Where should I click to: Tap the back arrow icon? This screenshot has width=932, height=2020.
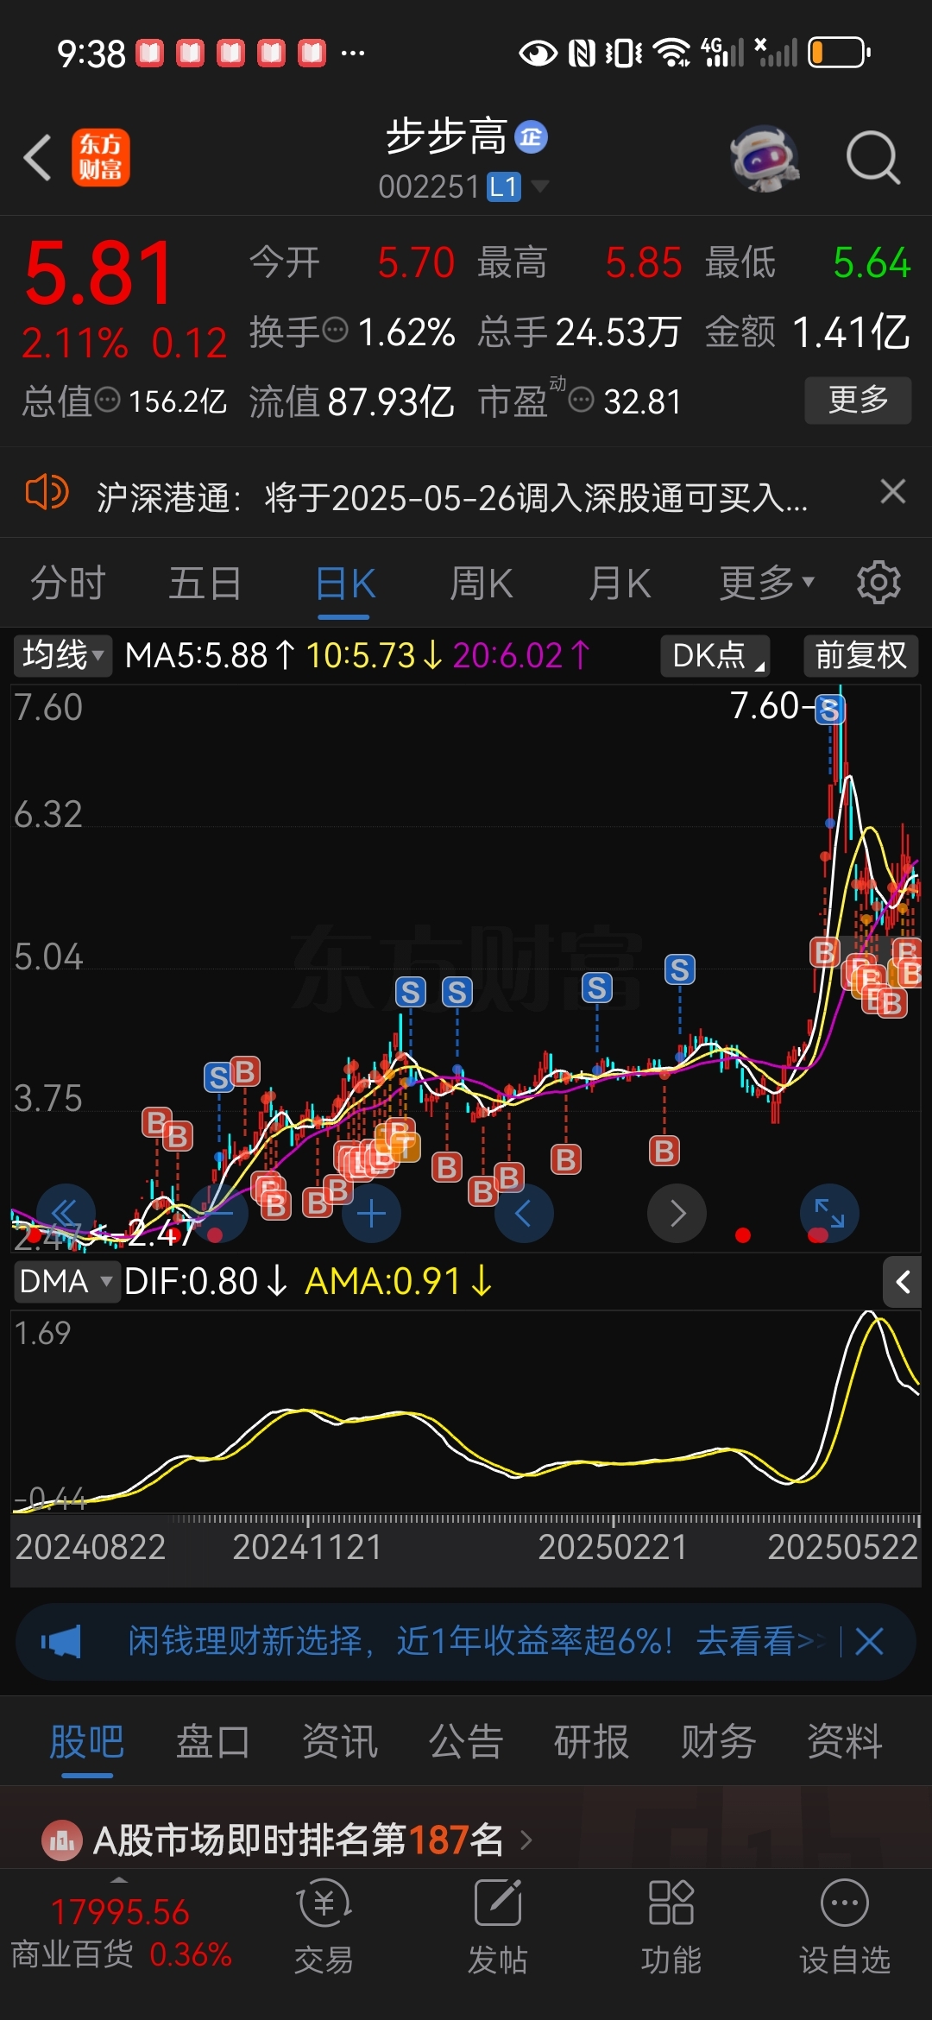pos(38,158)
